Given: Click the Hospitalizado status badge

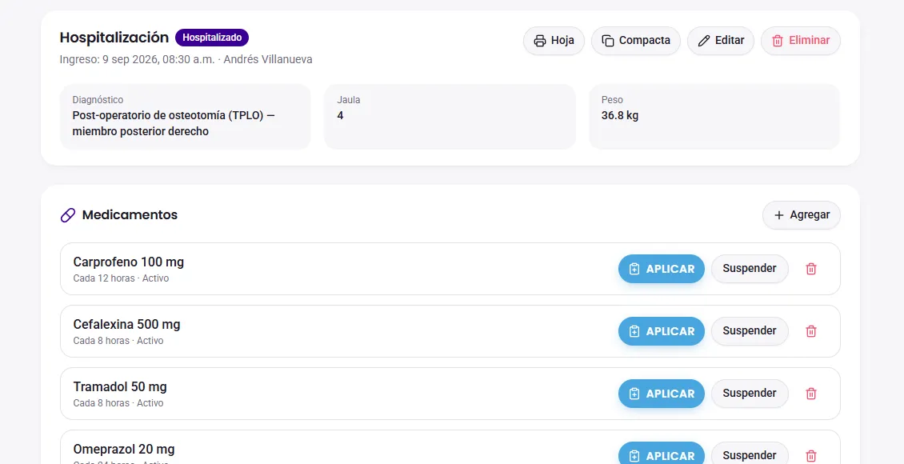Looking at the screenshot, I should click(x=212, y=38).
